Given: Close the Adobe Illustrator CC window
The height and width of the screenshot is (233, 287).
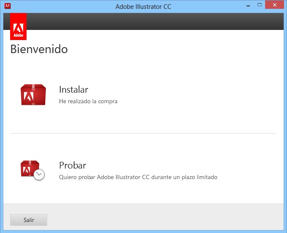Looking at the screenshot, I should 274,5.
